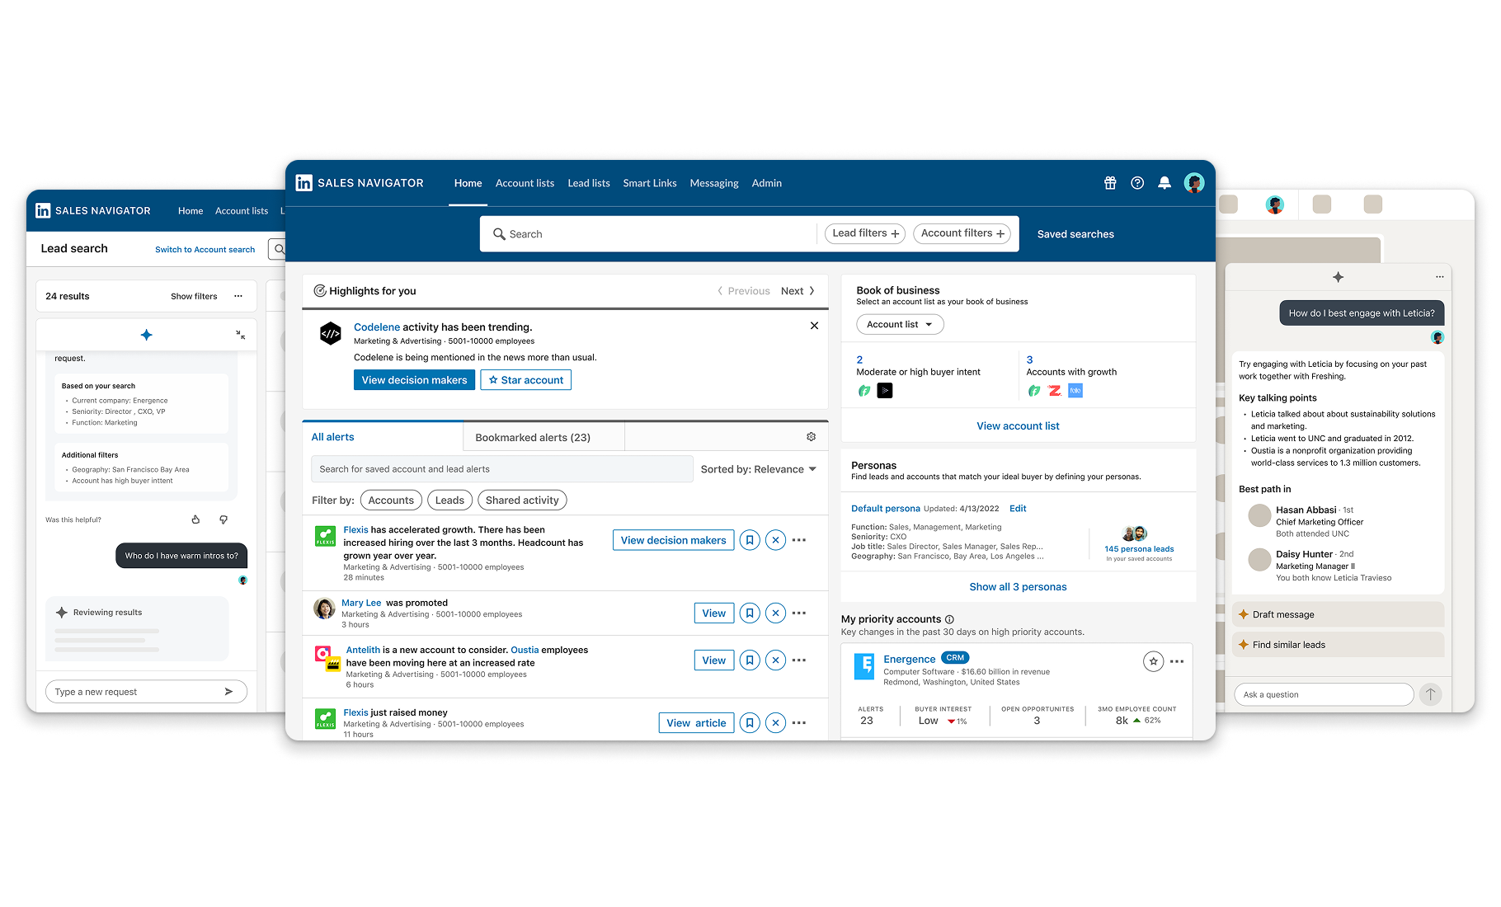The width and height of the screenshot is (1501, 907).
Task: Open more options for Antelith alert
Action: [799, 660]
